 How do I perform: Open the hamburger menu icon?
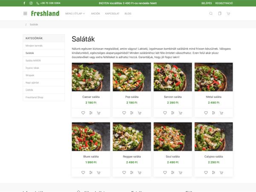[25, 14]
